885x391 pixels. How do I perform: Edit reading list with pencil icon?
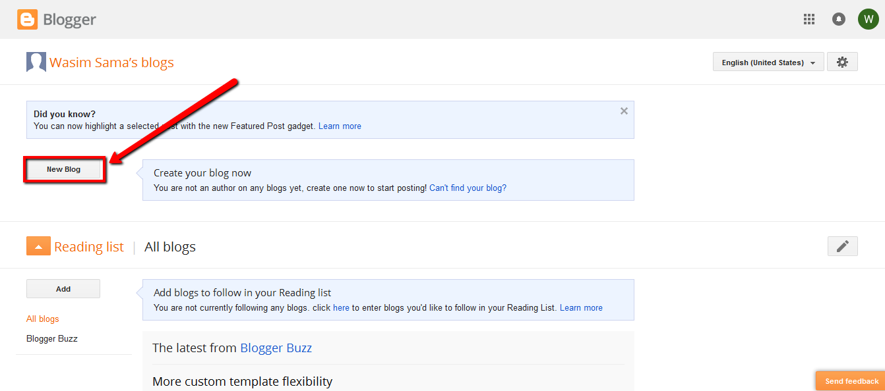(x=842, y=246)
